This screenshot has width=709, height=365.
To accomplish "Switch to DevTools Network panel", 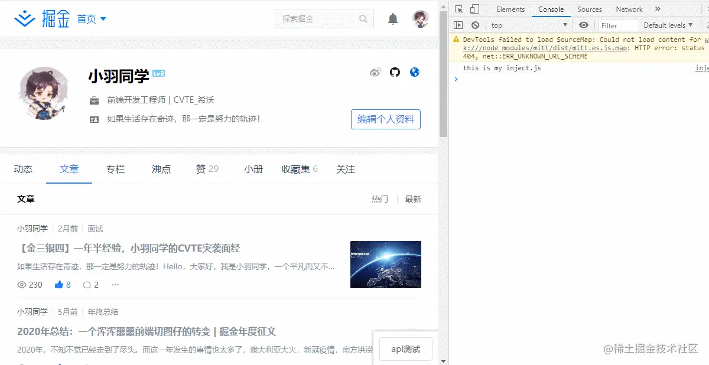I will click(x=629, y=9).
